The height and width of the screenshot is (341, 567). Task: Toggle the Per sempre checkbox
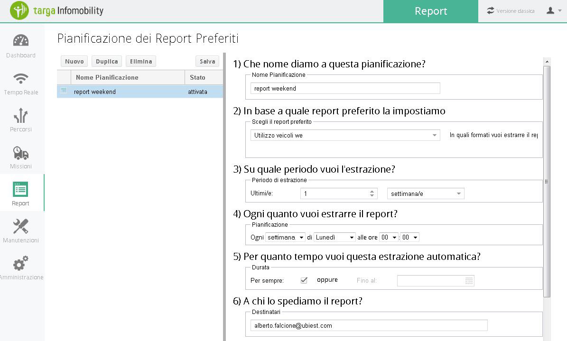tap(304, 280)
